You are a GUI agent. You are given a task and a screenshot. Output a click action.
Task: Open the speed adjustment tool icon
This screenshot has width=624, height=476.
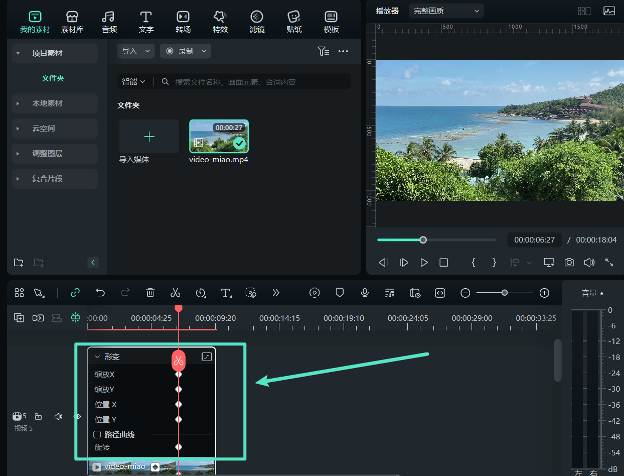click(x=201, y=293)
